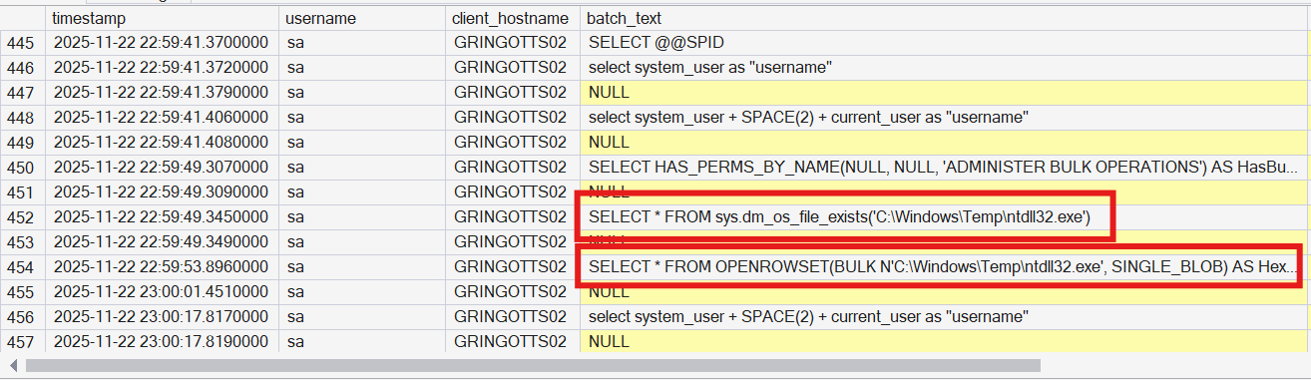The image size is (1311, 380).
Task: Select the sys.dm_os_file_exists query cell
Action: (945, 217)
